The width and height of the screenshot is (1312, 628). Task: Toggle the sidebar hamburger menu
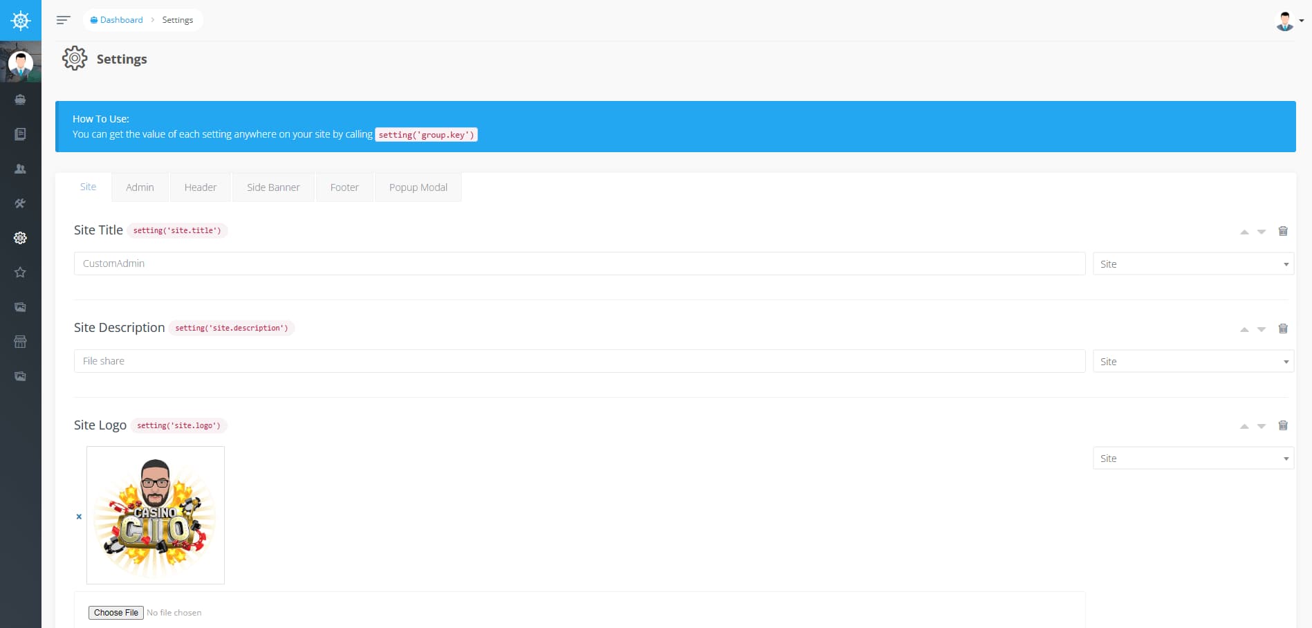tap(63, 20)
